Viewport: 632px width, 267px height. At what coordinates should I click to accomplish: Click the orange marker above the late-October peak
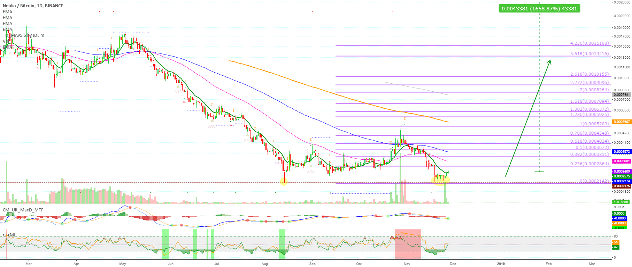point(405,119)
